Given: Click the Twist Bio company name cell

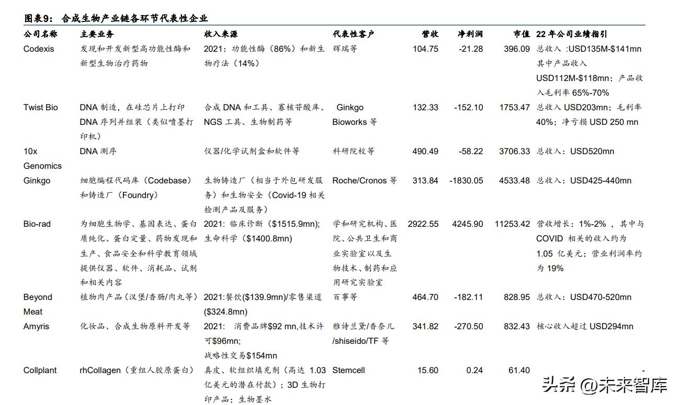Looking at the screenshot, I should click(x=41, y=107).
